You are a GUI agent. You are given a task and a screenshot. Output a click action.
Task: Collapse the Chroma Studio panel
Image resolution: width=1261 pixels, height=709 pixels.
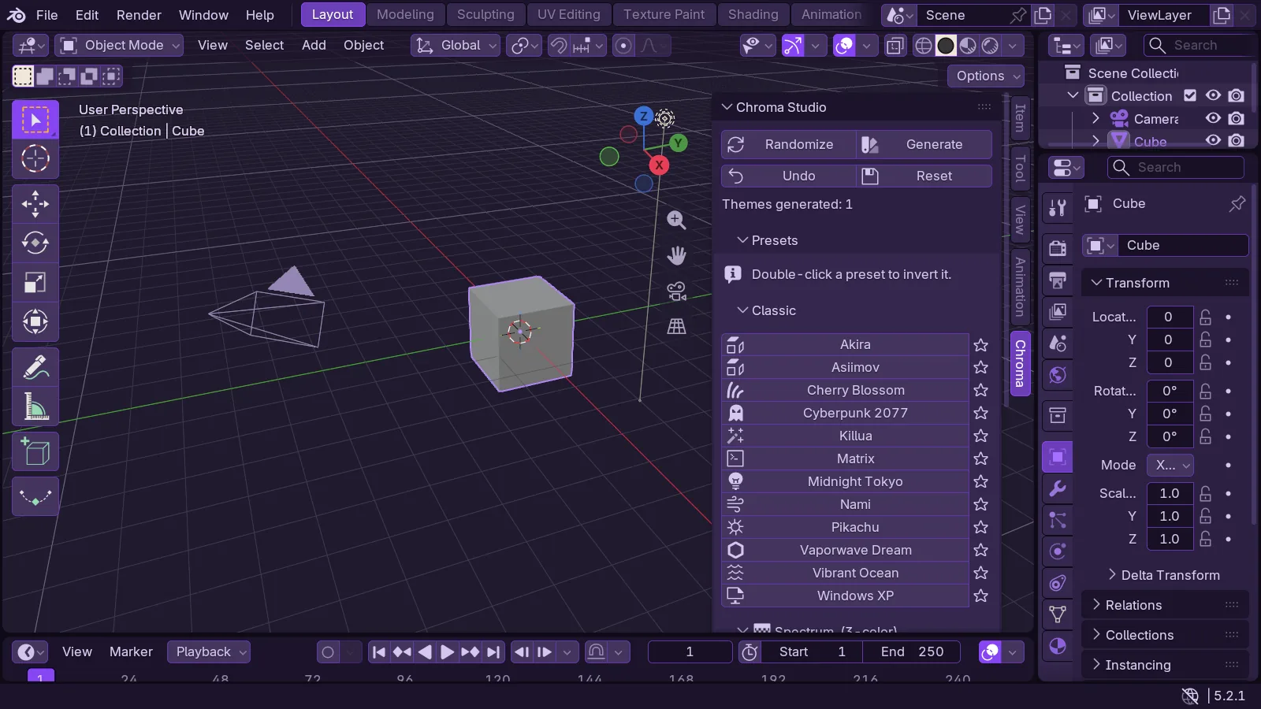(727, 107)
